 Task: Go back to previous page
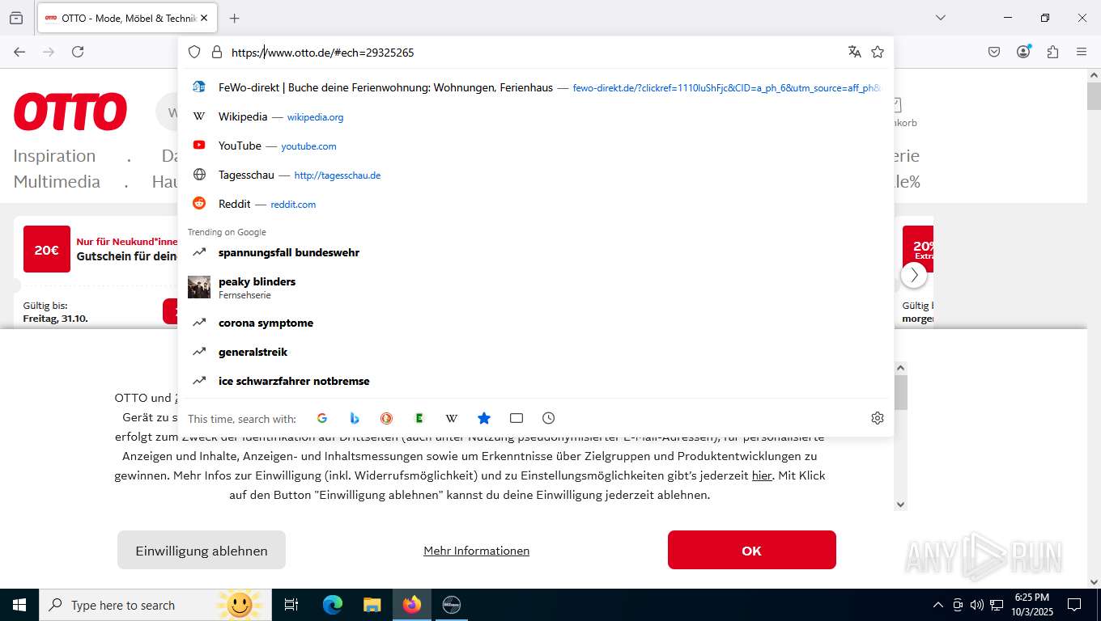coord(19,52)
